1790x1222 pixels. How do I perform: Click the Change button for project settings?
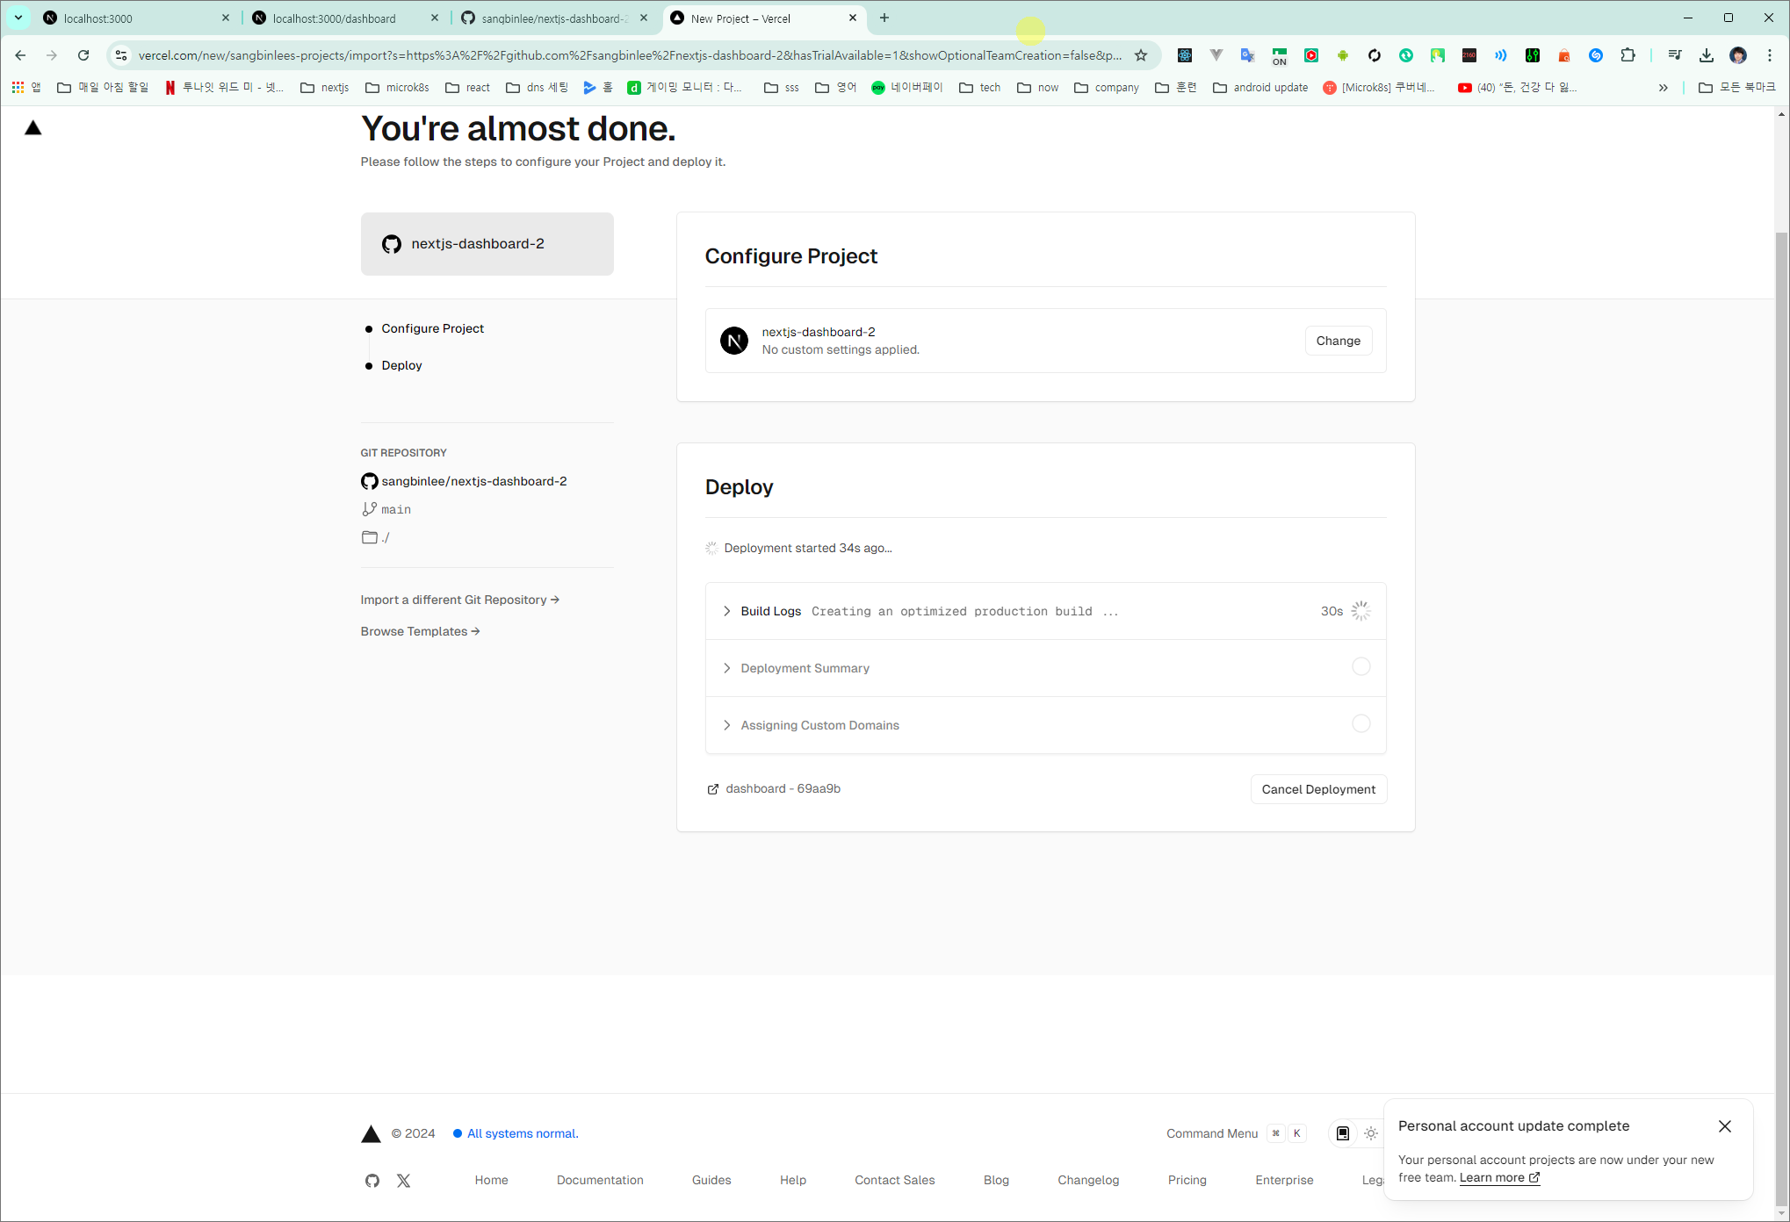coord(1338,341)
